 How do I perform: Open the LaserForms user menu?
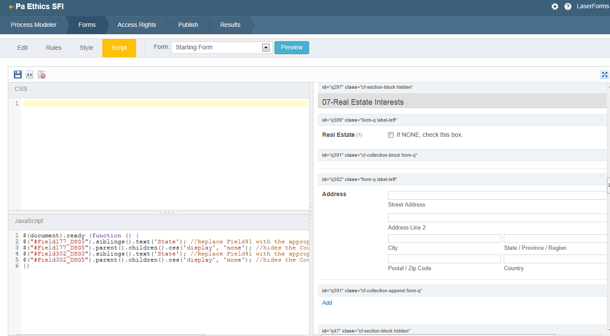point(592,6)
